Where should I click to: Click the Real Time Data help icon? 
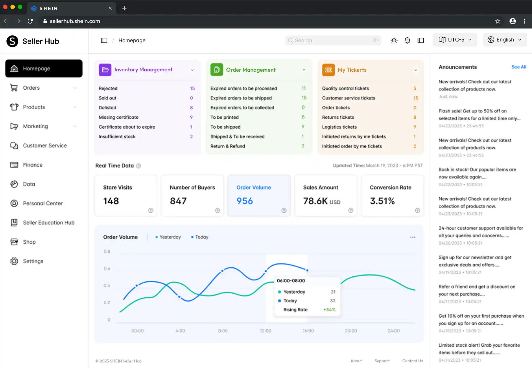click(x=139, y=166)
